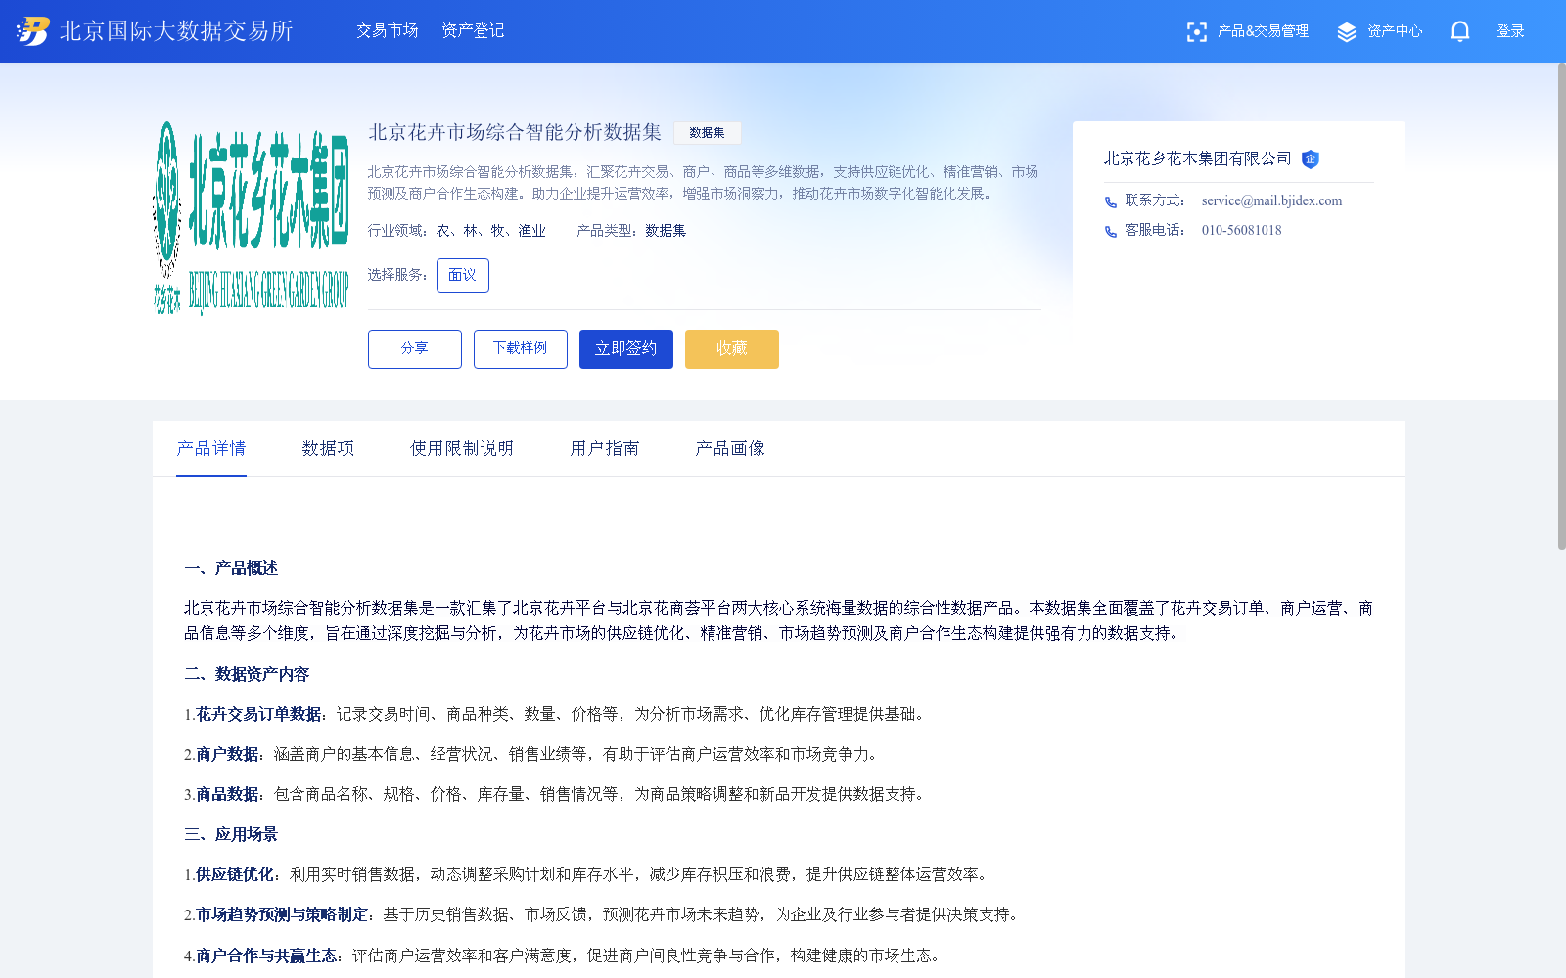Image resolution: width=1566 pixels, height=978 pixels.
Task: Switch to the 产品详情 tab
Action: click(x=211, y=448)
